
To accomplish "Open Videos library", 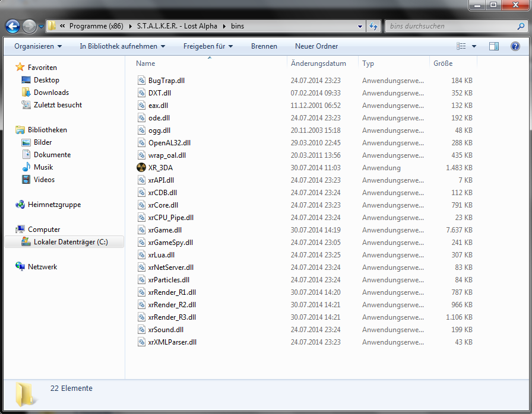I will 44,180.
